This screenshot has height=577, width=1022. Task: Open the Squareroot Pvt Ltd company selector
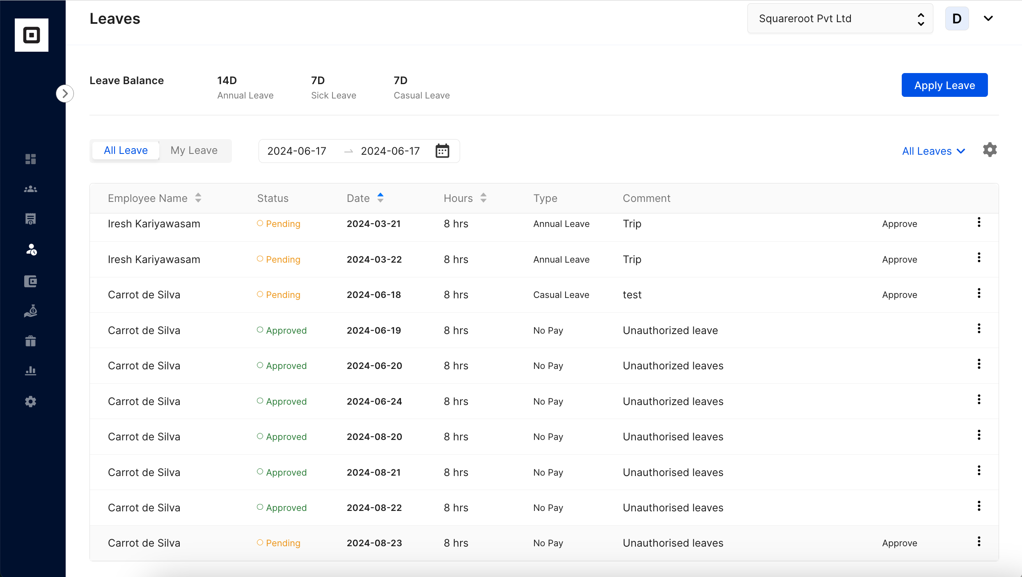840,18
